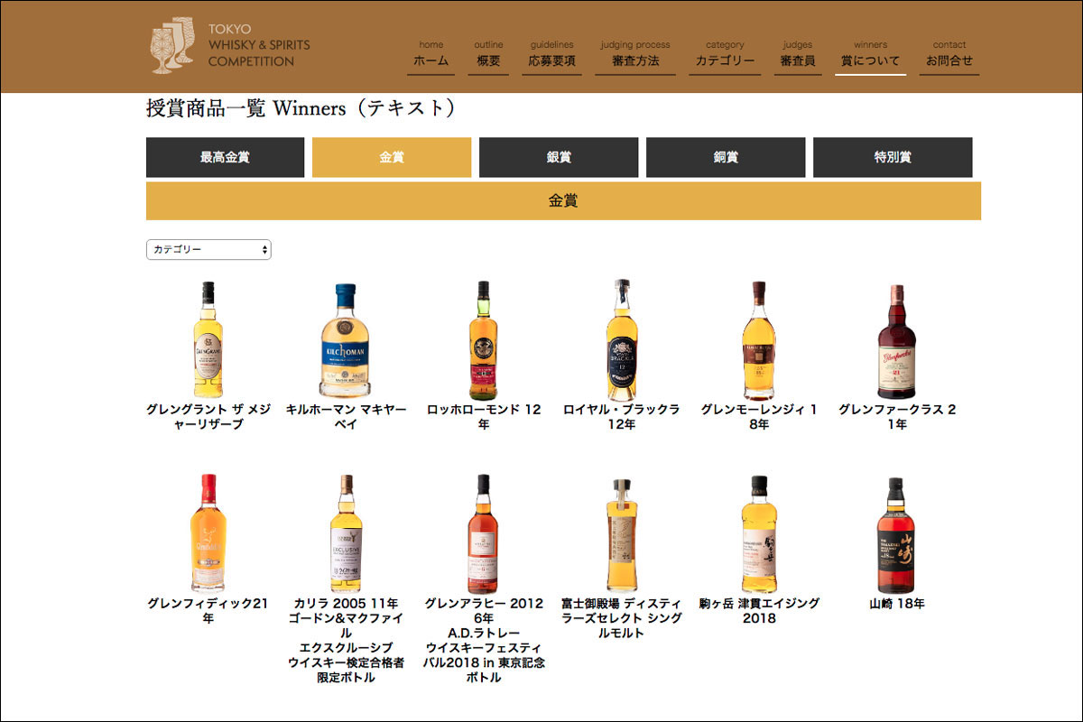Open the 特別賞 special award tab
Screen dimensions: 1083x722
click(x=893, y=157)
